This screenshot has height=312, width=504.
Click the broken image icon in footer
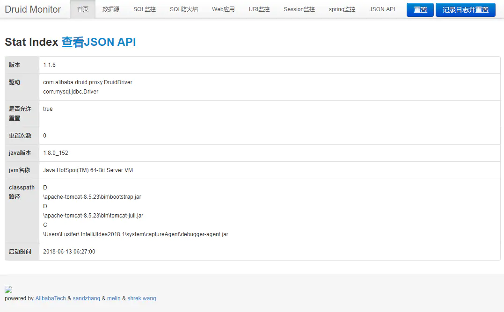tap(8, 290)
